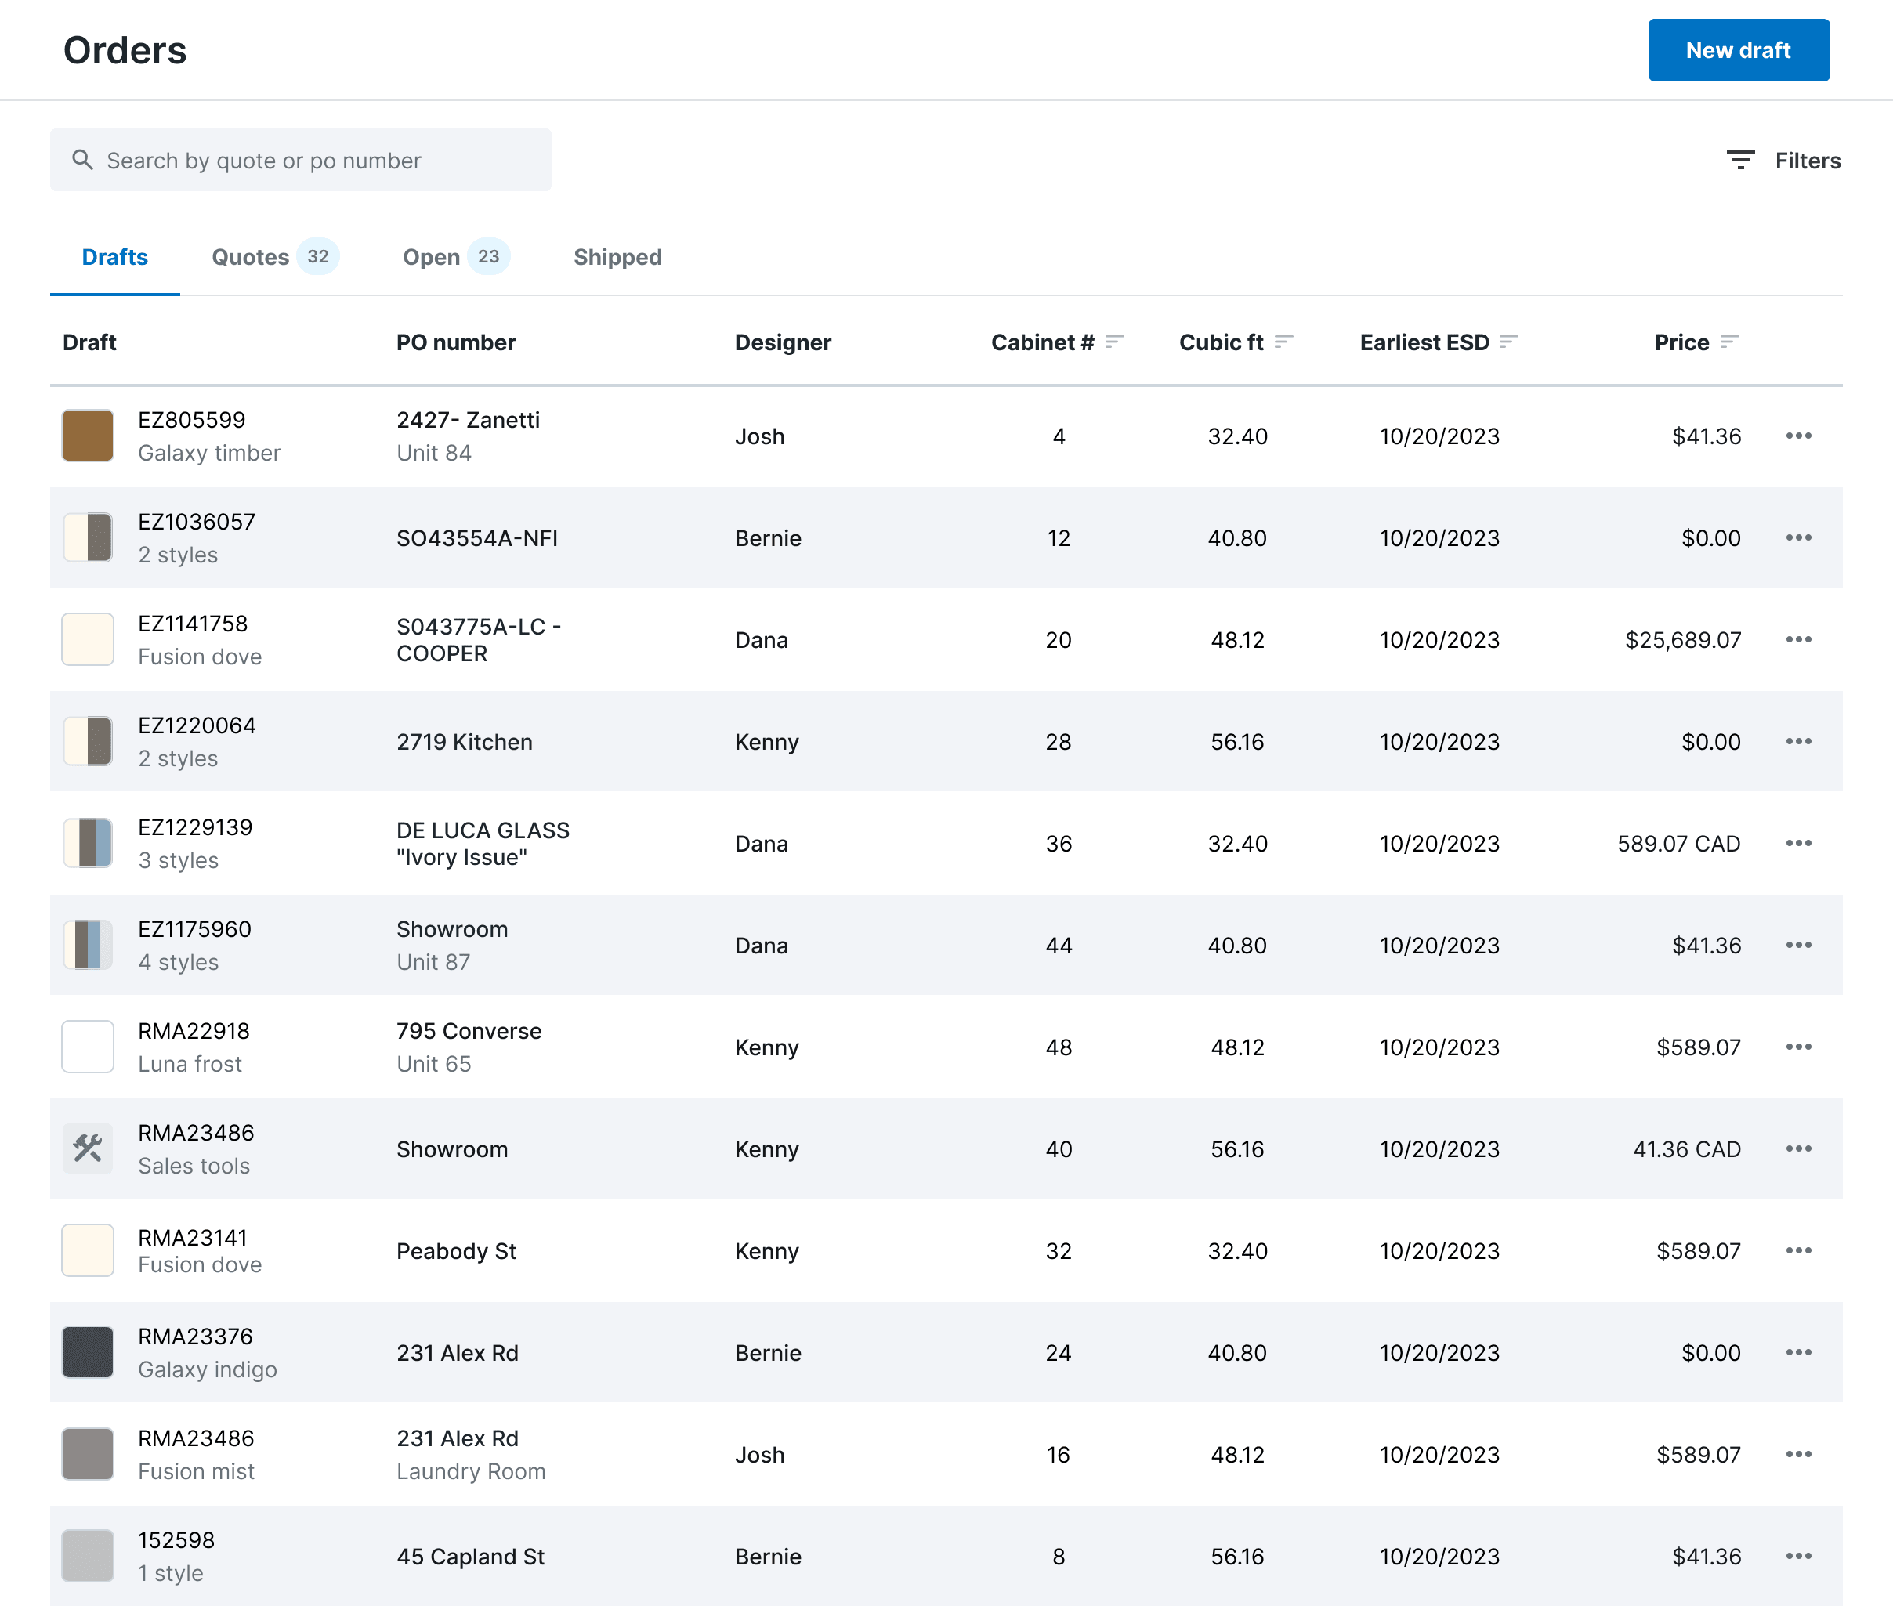Viewport: 1893px width, 1606px height.
Task: Open actions menu for 45 Capland St
Action: [1798, 1556]
